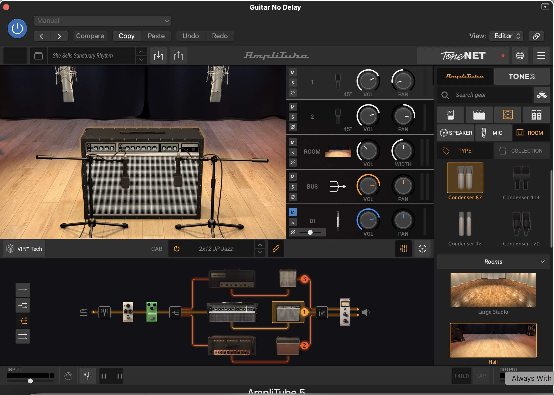Viewport: 554px width, 395px height.
Task: Adjust the mic 1 VOL knob
Action: (368, 81)
